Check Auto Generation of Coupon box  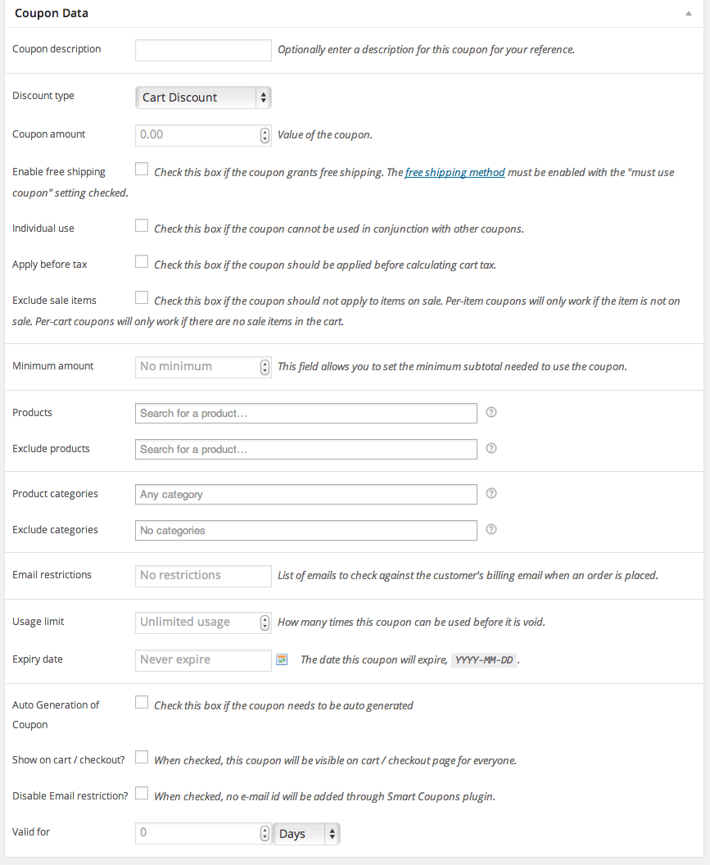click(142, 702)
